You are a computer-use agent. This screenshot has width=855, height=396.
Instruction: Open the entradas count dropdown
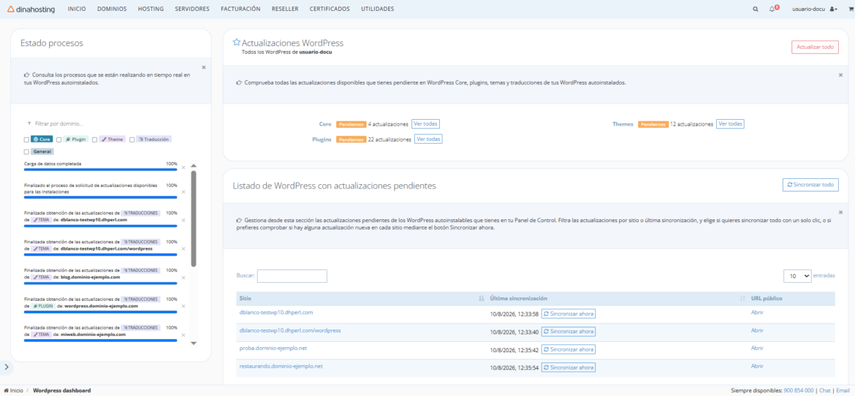click(x=797, y=276)
